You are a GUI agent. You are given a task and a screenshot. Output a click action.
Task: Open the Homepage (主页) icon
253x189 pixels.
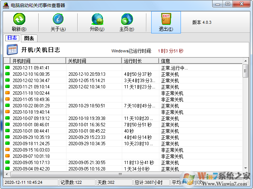(x=127, y=19)
